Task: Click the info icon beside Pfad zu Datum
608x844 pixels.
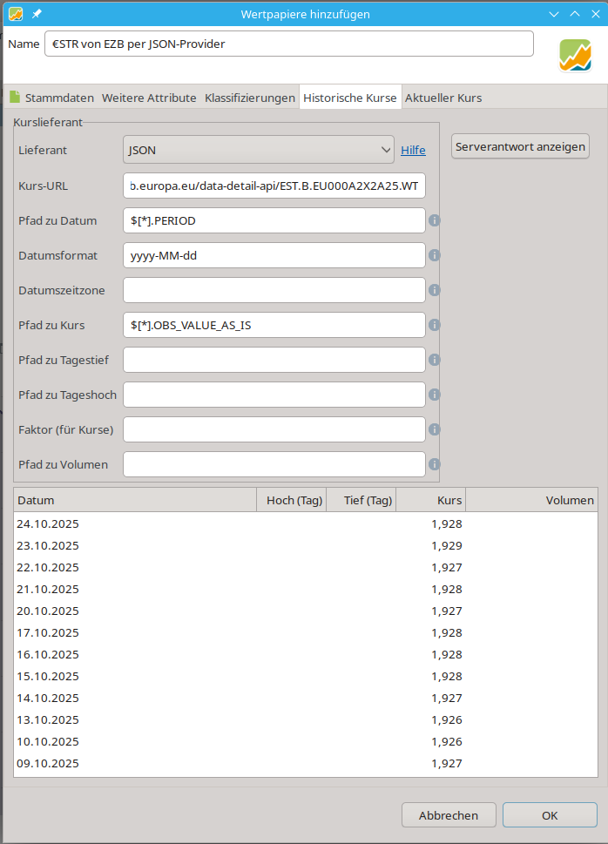Action: 434,220
